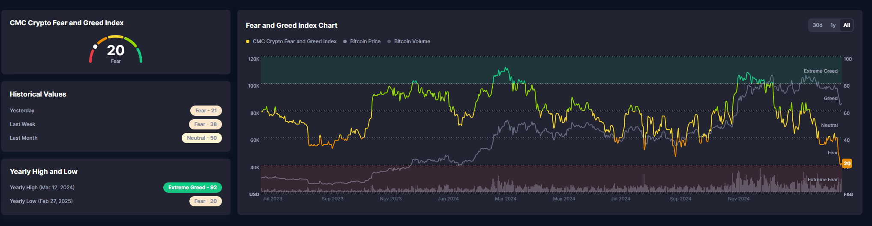Click the 'Historical Values' heading
This screenshot has height=226, width=872.
click(x=38, y=94)
